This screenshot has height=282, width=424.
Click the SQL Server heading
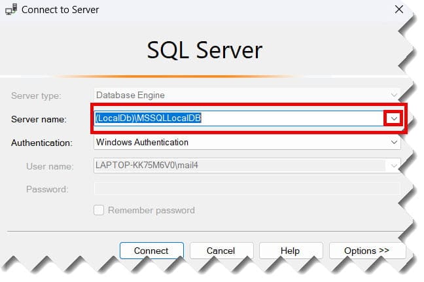click(x=205, y=50)
